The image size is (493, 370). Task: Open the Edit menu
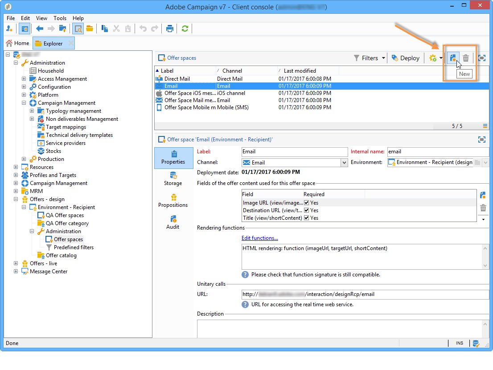click(x=25, y=18)
